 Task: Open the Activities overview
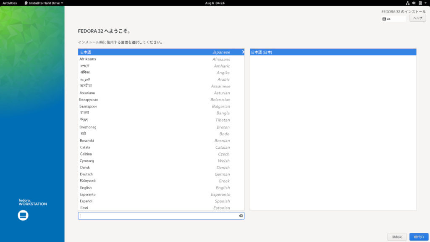click(10, 3)
